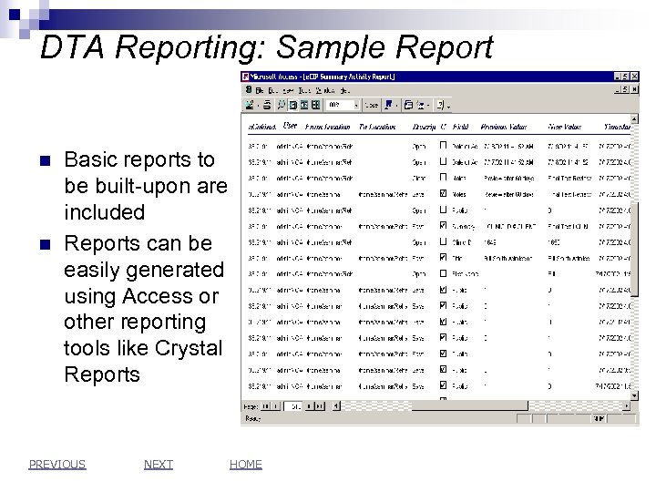The width and height of the screenshot is (656, 492).
Task: Go to next page of report
Action: pos(309,405)
